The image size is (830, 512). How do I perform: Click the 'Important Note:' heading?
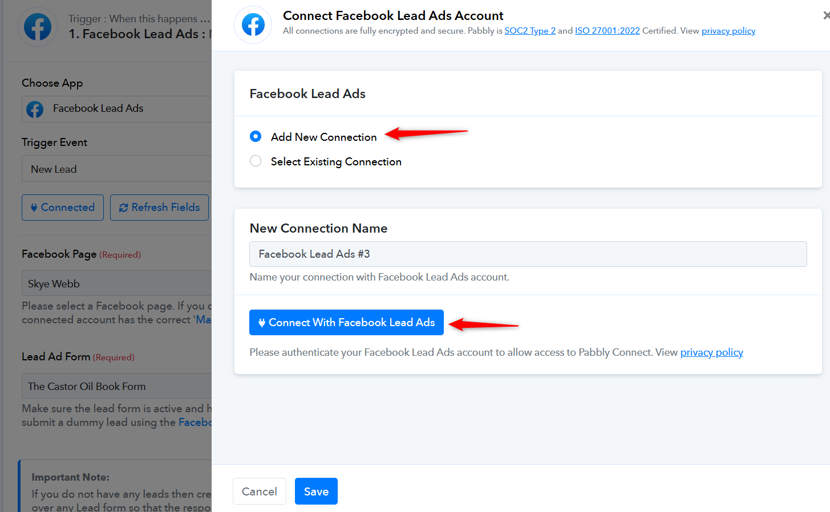coord(71,477)
